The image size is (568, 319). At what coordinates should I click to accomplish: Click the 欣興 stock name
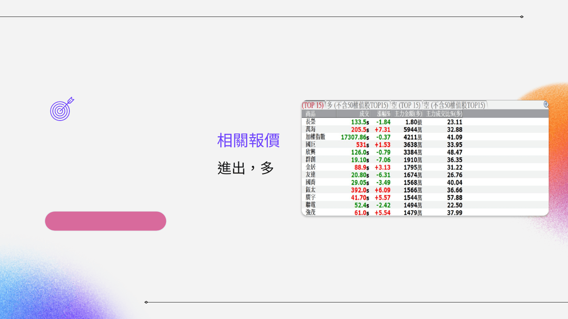(x=311, y=152)
